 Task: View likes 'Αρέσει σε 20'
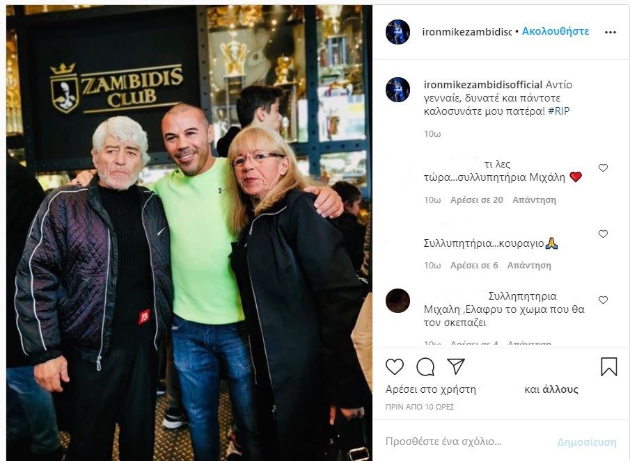(x=477, y=200)
